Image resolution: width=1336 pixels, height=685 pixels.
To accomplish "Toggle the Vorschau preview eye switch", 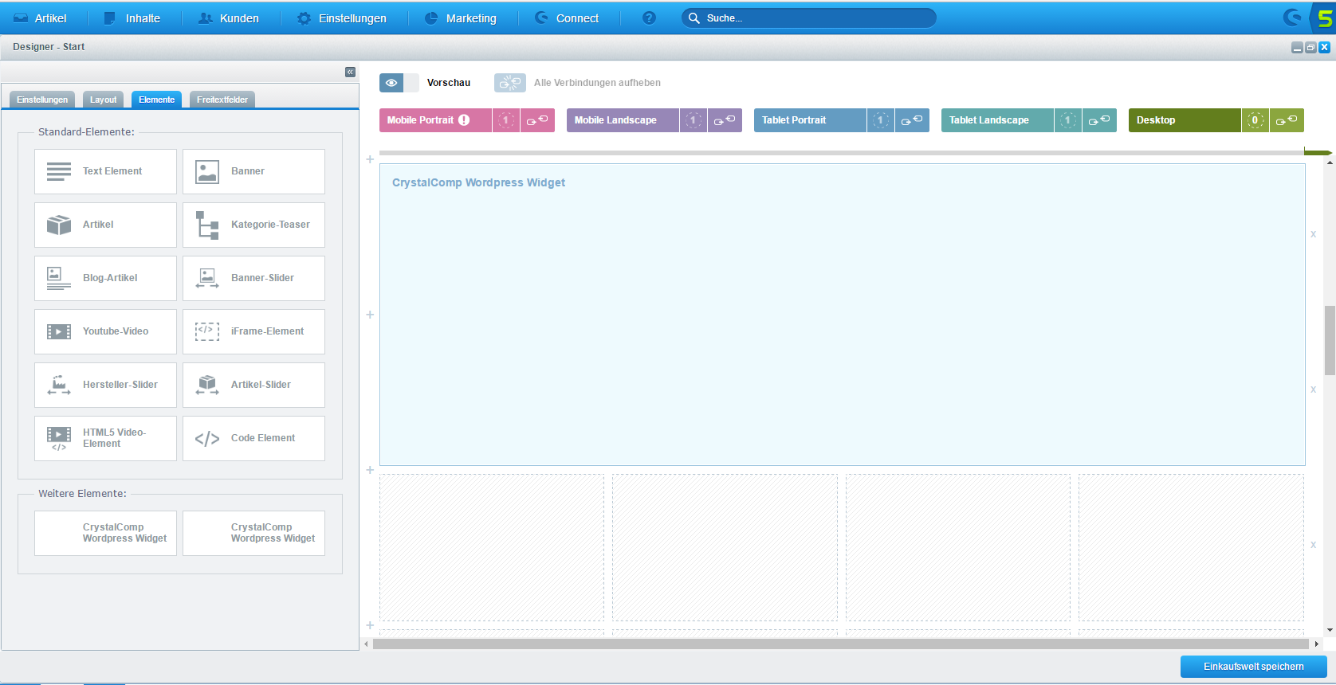I will point(399,83).
